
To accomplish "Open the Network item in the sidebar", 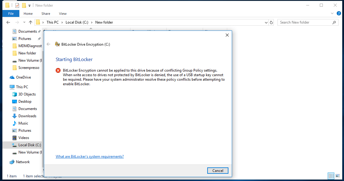I will [22, 162].
